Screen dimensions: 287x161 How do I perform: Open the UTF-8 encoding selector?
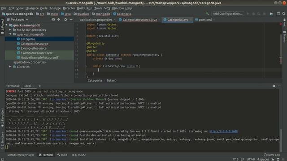pyautogui.click(x=251, y=159)
